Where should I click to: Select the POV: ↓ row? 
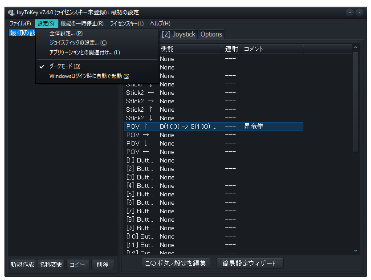213,143
